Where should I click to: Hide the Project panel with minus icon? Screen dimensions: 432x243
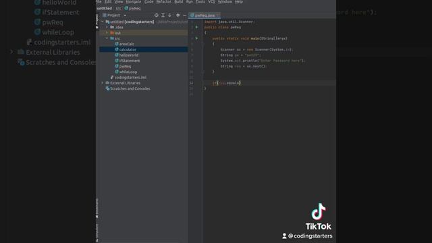click(184, 16)
